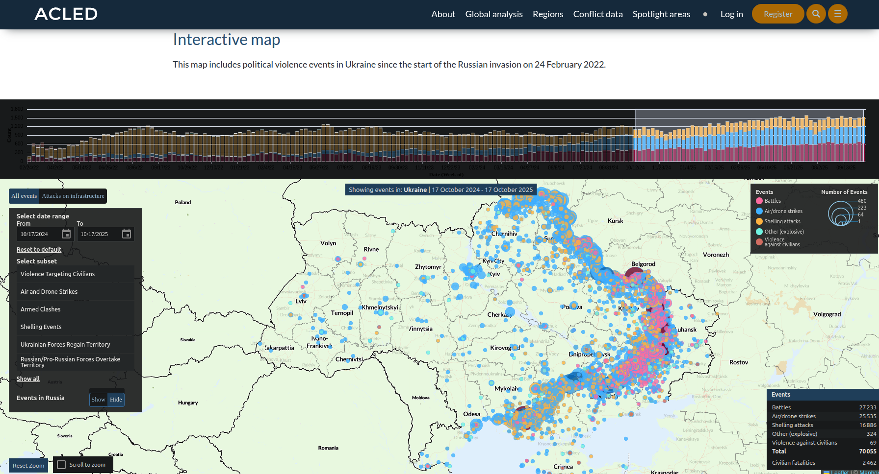Switch to the Attacks on infrastructure tab
879x474 pixels.
(x=73, y=196)
